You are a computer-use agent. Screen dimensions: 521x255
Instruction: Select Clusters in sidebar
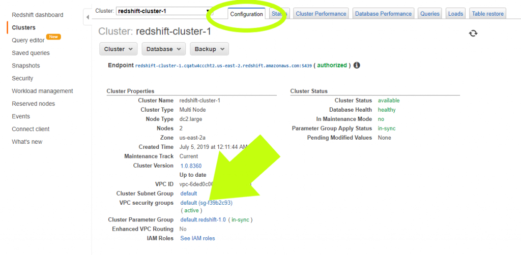[x=23, y=27]
